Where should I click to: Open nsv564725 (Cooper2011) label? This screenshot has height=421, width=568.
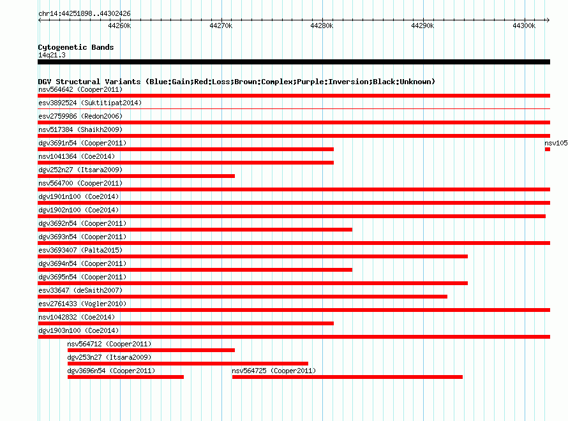click(274, 371)
